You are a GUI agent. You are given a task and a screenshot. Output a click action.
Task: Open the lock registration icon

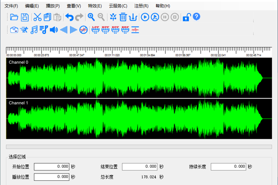[186, 17]
